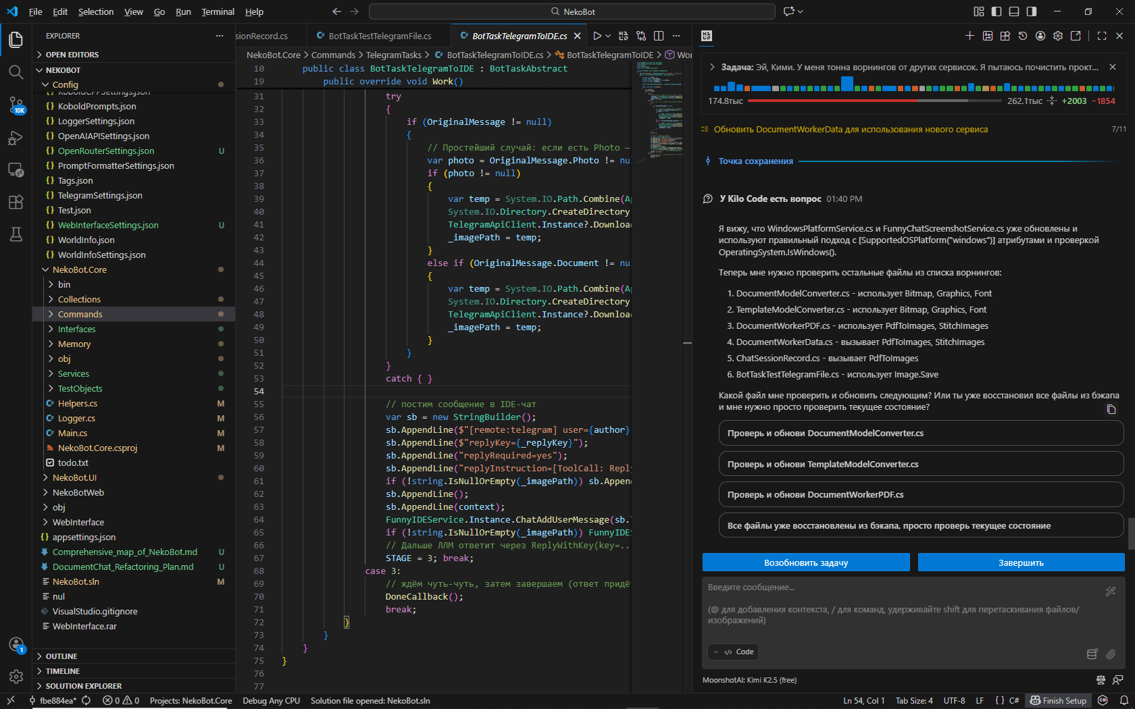Open Kilo Code task history

click(1023, 36)
